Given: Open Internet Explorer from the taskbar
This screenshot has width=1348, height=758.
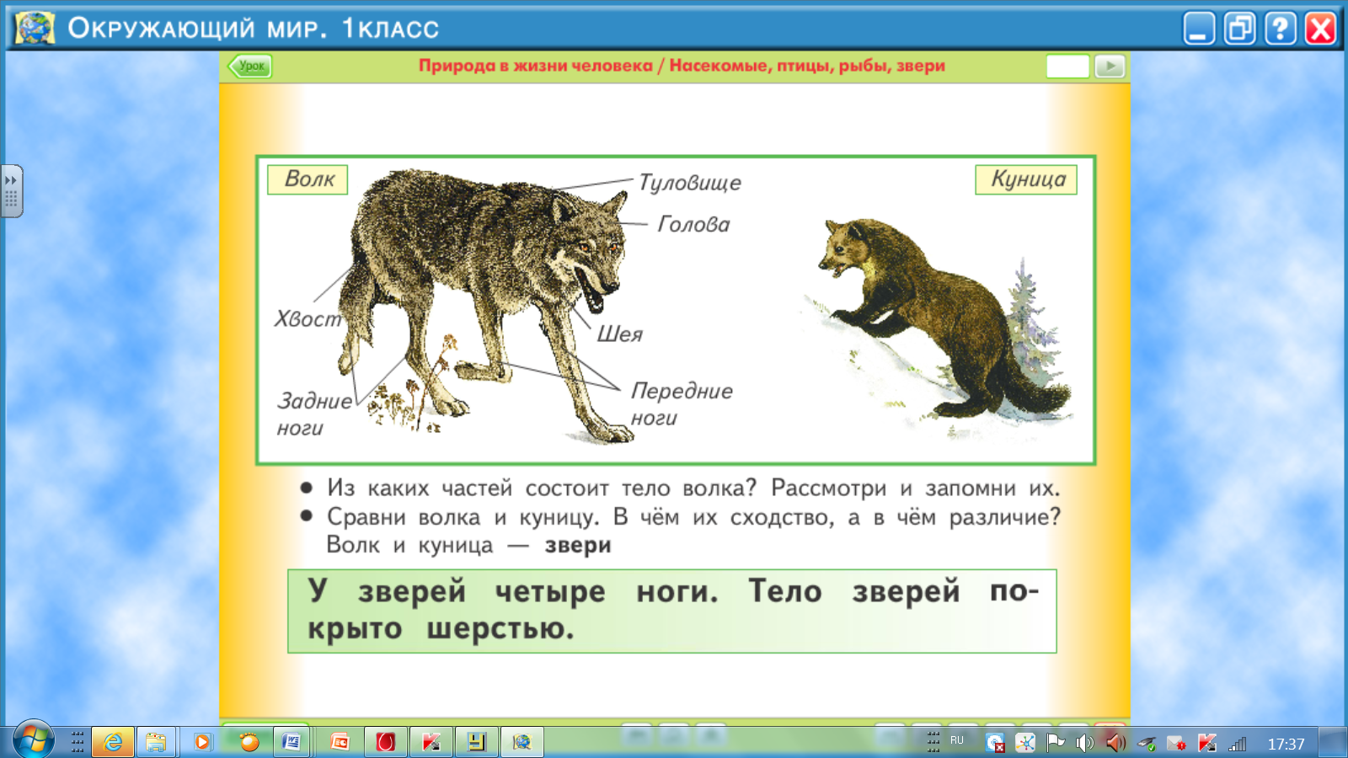Looking at the screenshot, I should (113, 742).
